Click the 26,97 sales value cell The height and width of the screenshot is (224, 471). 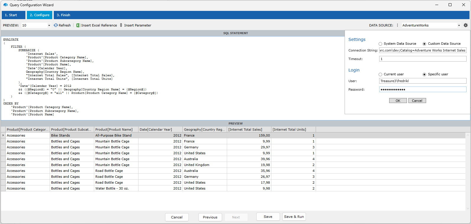tap(249, 177)
